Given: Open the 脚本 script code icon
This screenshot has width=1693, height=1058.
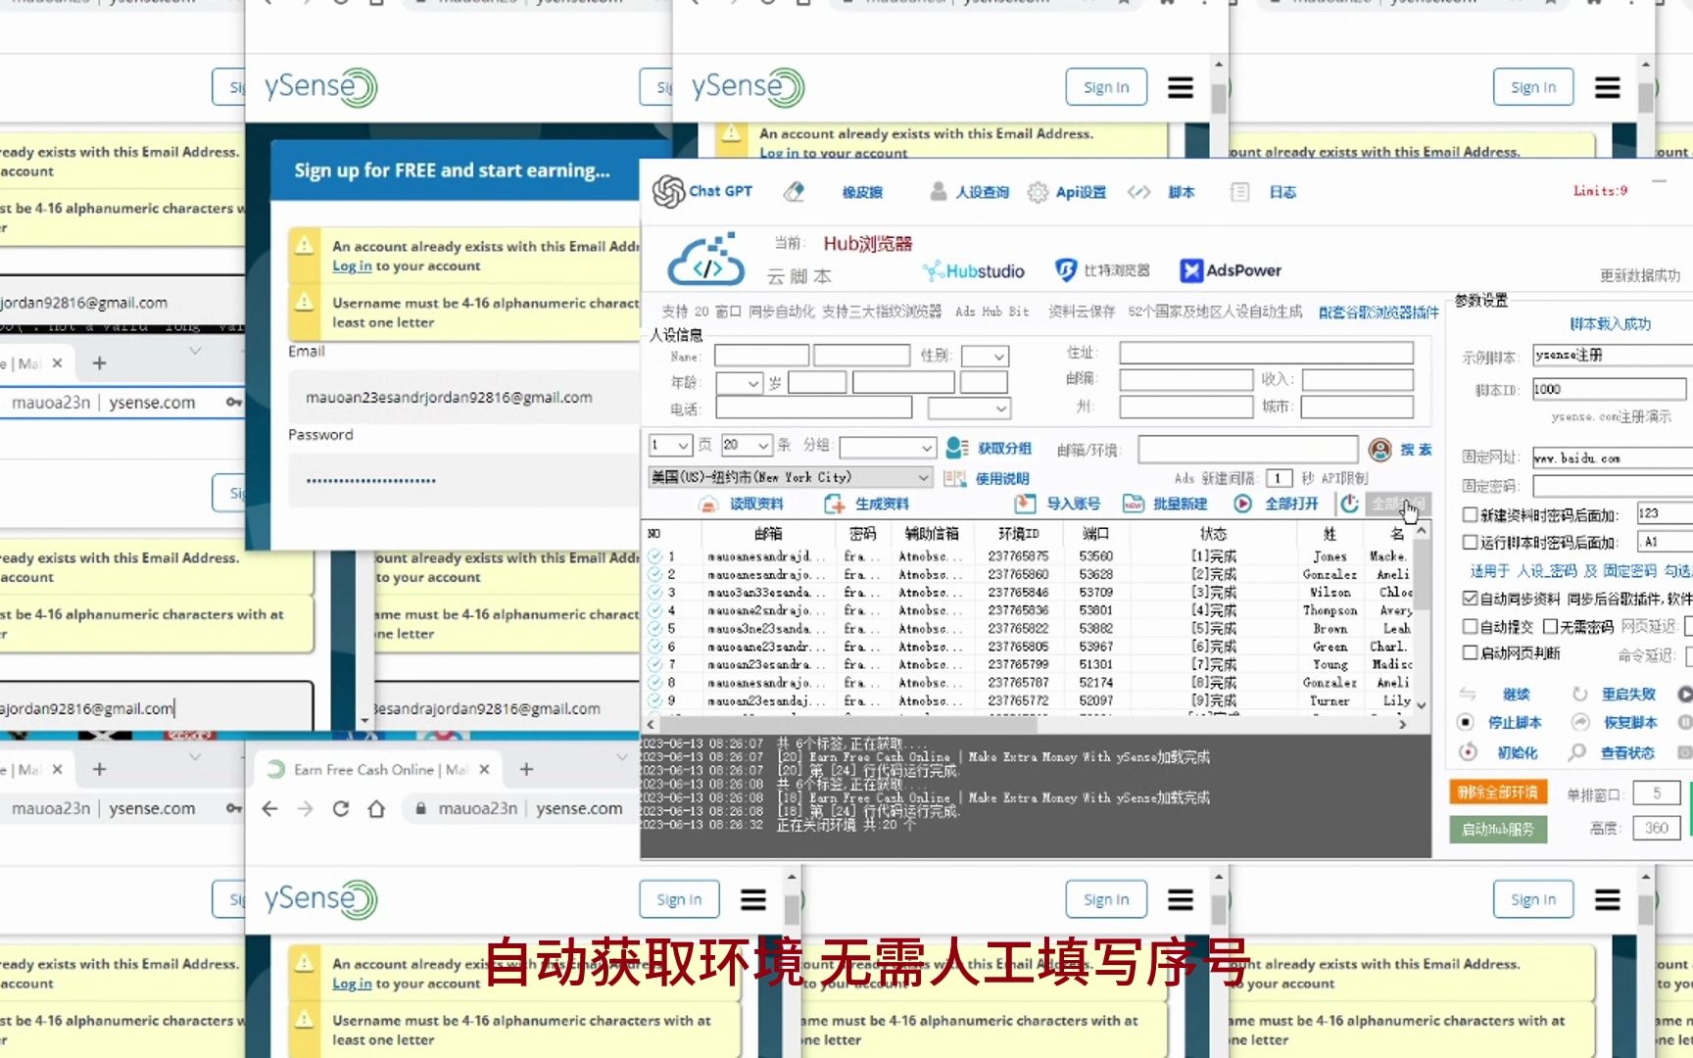Looking at the screenshot, I should point(1138,192).
